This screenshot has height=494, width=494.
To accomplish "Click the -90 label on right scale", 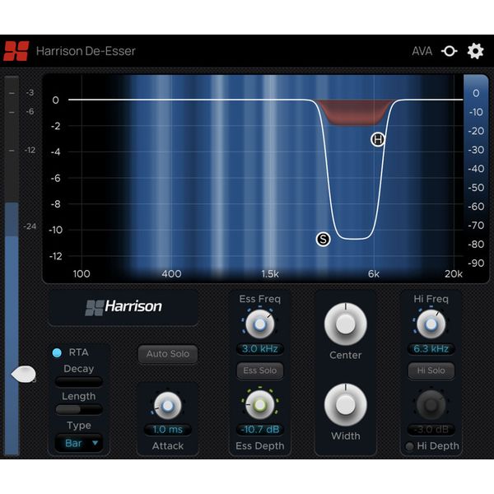I will [476, 263].
